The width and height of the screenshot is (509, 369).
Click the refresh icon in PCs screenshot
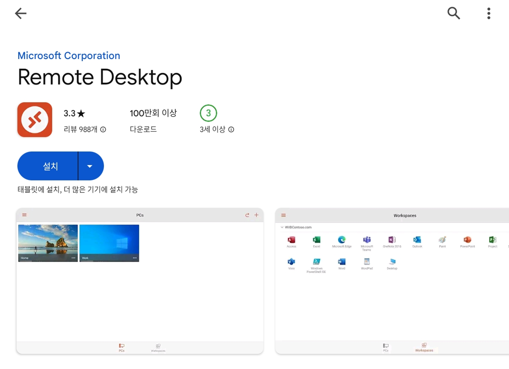247,215
